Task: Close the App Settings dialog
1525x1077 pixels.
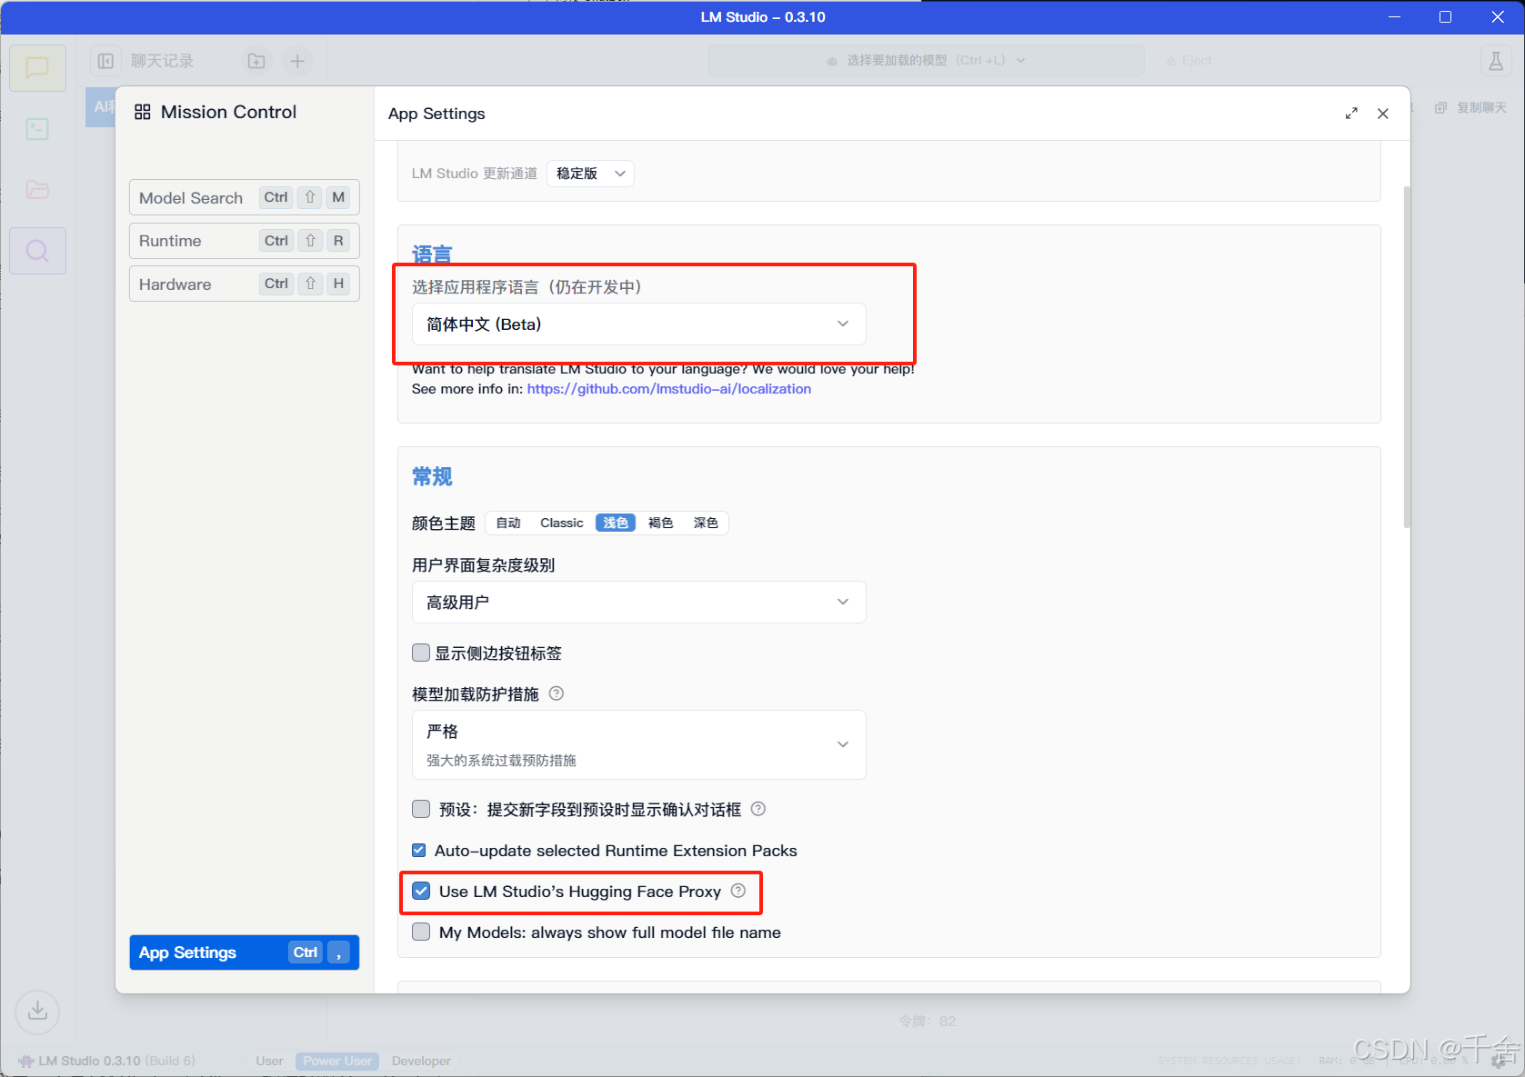Action: [x=1383, y=114]
